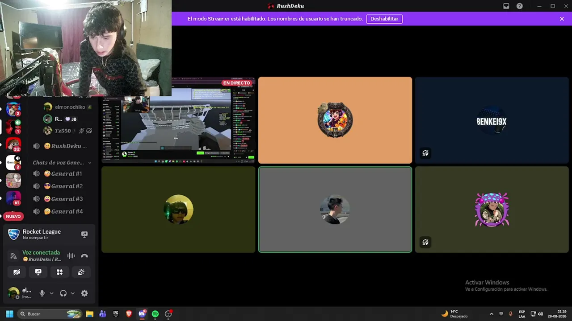Collapse Chats de voz Gene... category
572x321 pixels.
pos(62,163)
